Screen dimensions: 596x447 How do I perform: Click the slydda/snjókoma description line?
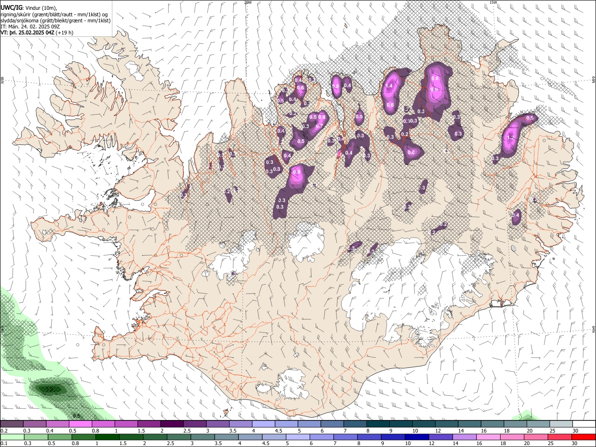56,20
